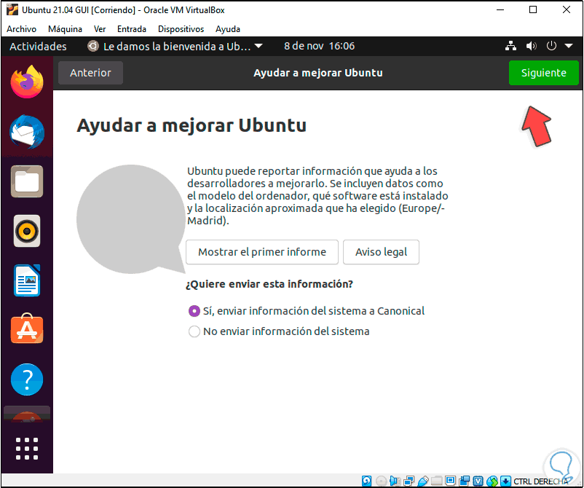Expand the system menu arrow in top bar
584x488 pixels.
pos(569,46)
